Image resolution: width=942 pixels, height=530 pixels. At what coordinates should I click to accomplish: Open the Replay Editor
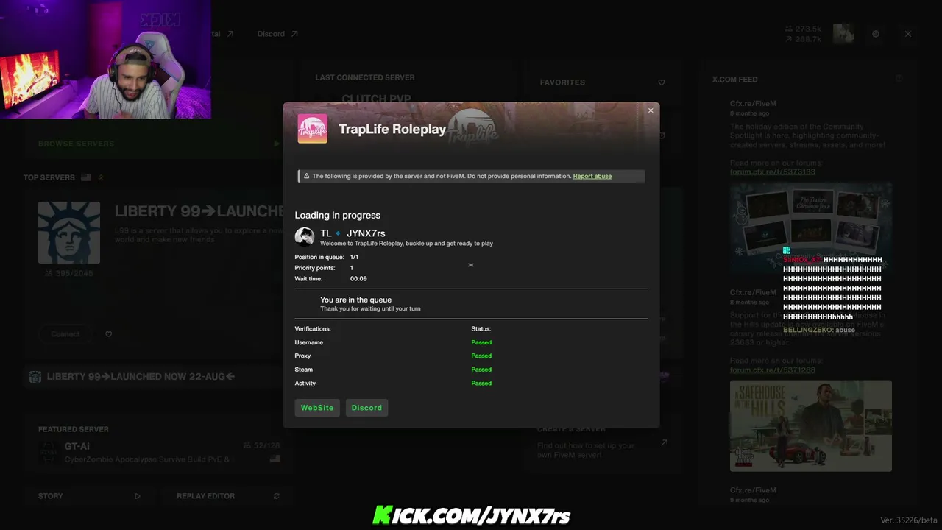point(228,496)
